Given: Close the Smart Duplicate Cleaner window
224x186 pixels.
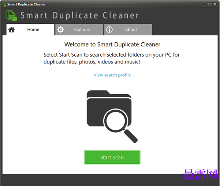Looking at the screenshot, I should point(215,4).
